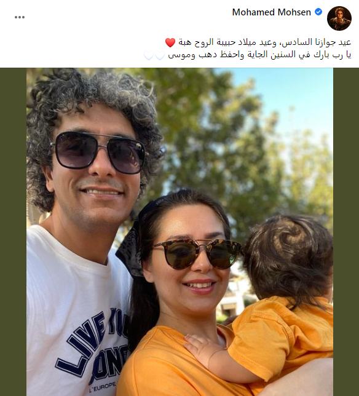Click the woman's tortoiseshell sunglasses in photo

[x=197, y=254]
